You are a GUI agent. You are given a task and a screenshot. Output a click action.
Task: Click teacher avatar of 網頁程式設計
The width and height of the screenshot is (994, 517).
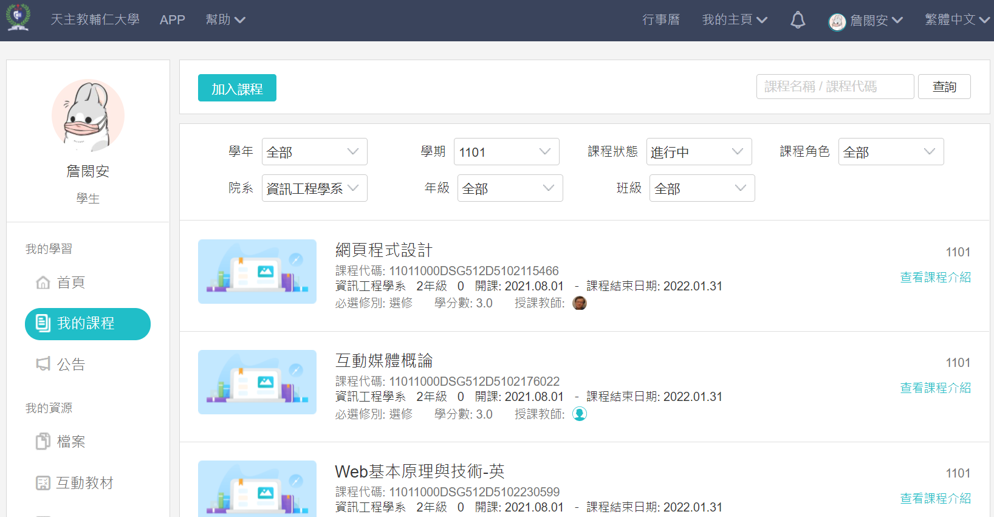[580, 303]
